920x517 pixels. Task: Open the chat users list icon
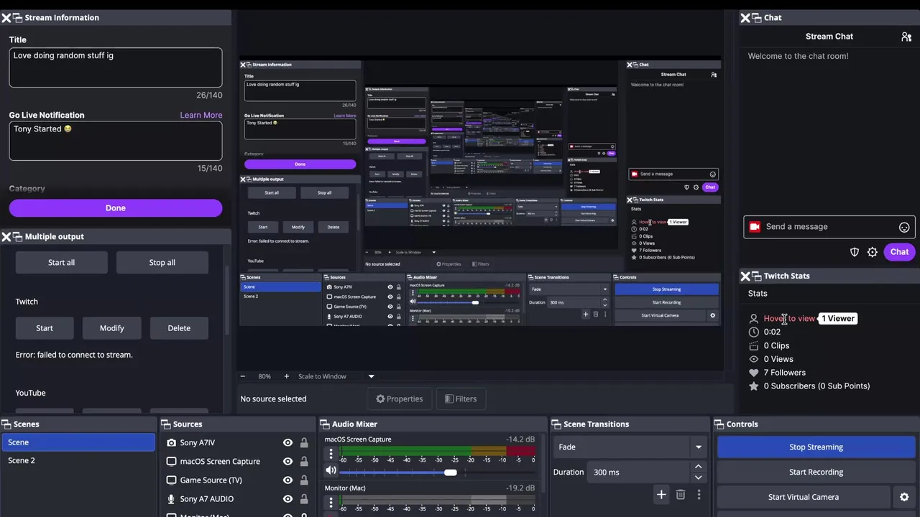(906, 37)
